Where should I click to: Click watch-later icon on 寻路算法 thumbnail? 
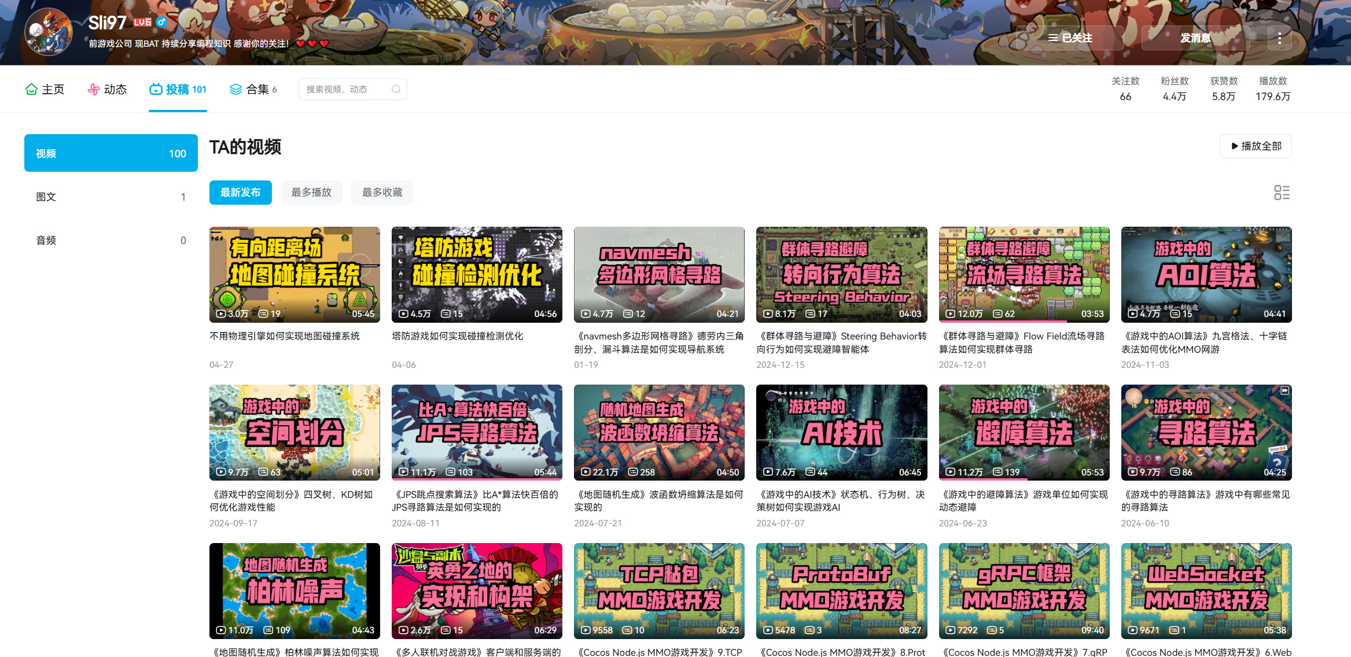(x=1284, y=391)
